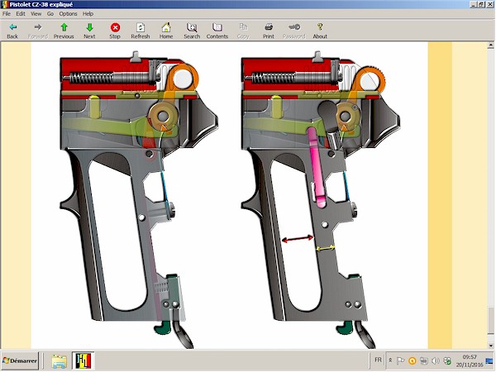Click the help viewer app taskbar button

tap(83, 361)
